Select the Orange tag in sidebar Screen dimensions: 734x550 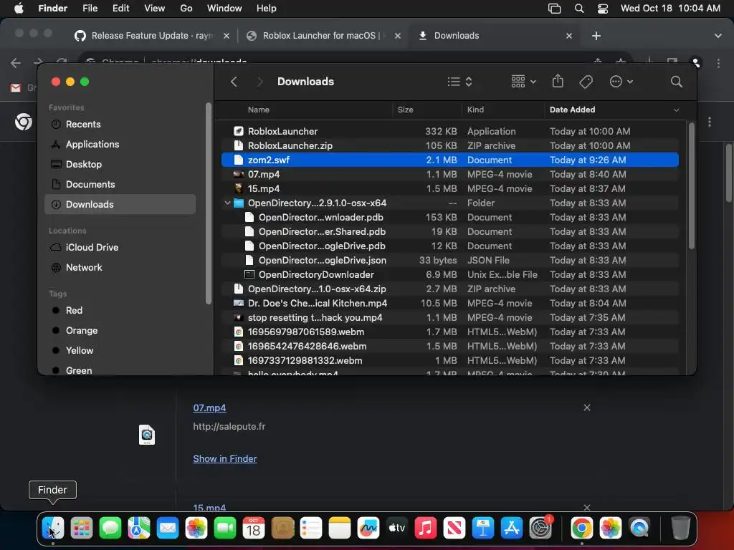pyautogui.click(x=120, y=331)
